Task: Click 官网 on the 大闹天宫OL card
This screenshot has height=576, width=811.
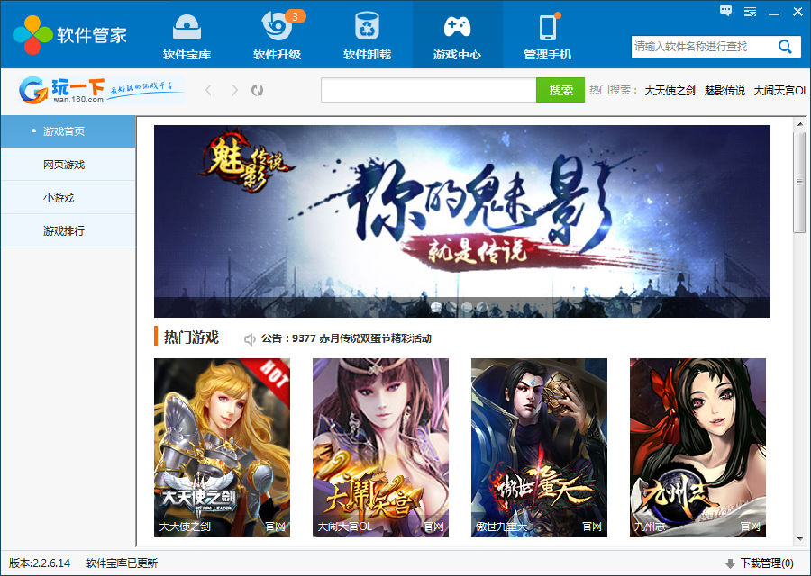Action: 434,526
